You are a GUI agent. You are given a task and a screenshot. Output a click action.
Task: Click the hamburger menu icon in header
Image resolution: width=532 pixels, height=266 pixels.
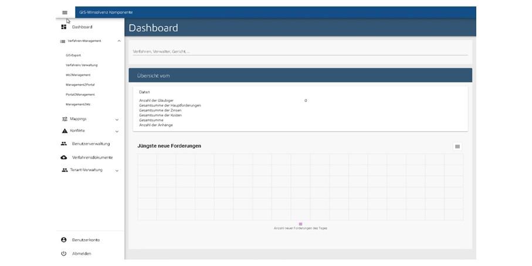(x=65, y=12)
